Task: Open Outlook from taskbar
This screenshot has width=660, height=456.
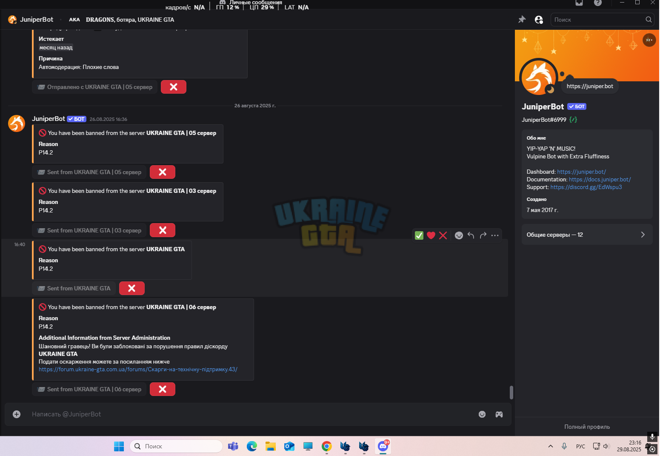Action: point(289,446)
